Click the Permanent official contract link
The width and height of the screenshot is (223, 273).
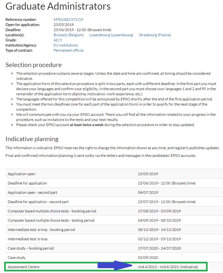coord(68,50)
